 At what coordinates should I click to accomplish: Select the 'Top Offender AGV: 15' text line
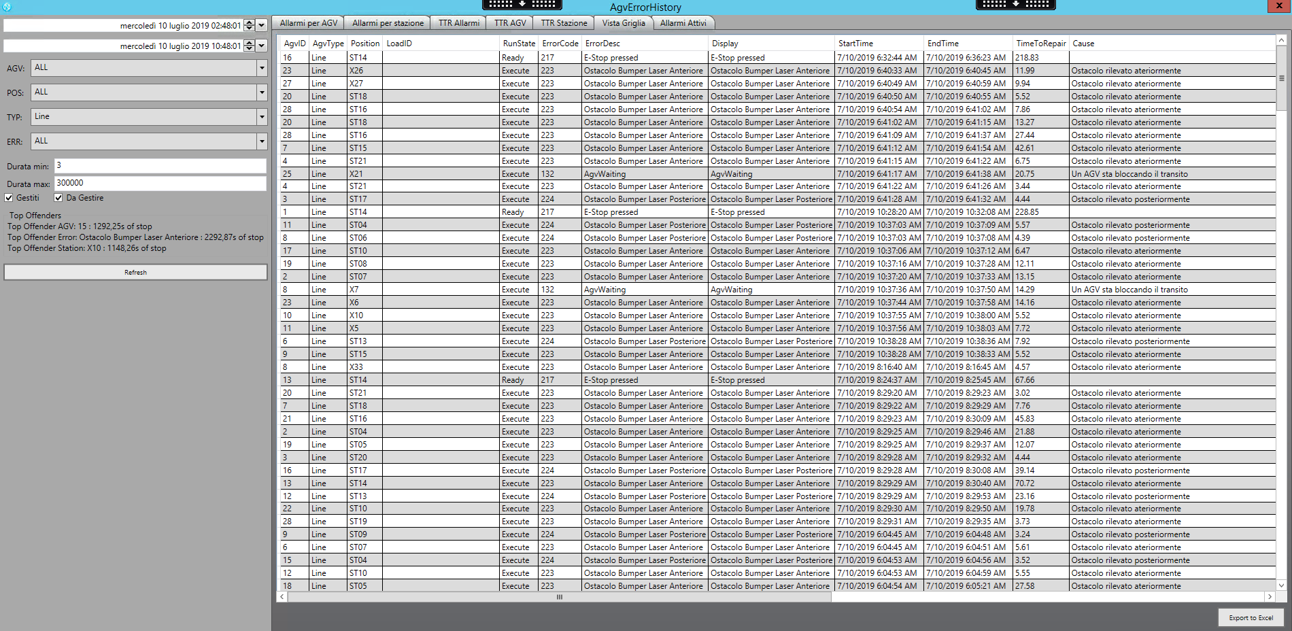80,226
